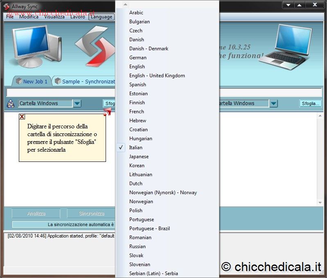Click the red and gray sync arrows logo
Image resolution: width=327 pixels, height=278 pixels.
93,46
